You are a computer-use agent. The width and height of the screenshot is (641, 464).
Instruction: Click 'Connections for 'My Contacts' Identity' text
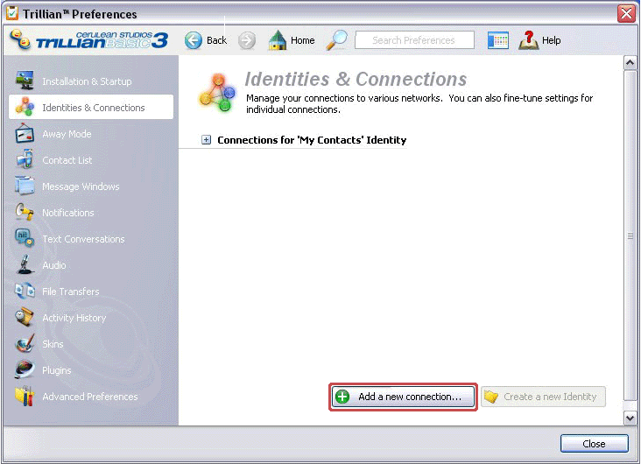pyautogui.click(x=312, y=140)
